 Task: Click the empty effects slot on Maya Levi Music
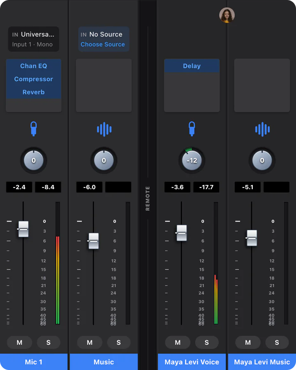tap(262, 86)
